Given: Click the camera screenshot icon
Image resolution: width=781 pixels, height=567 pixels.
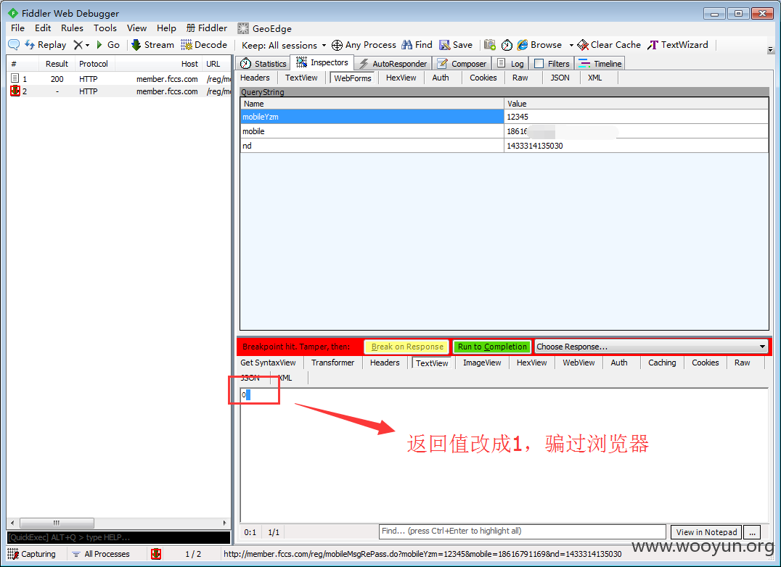Looking at the screenshot, I should (x=490, y=45).
